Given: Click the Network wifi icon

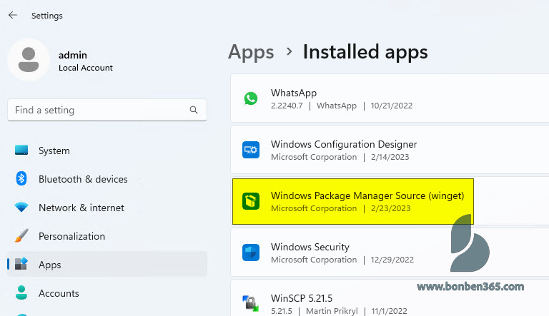Looking at the screenshot, I should click(21, 207).
